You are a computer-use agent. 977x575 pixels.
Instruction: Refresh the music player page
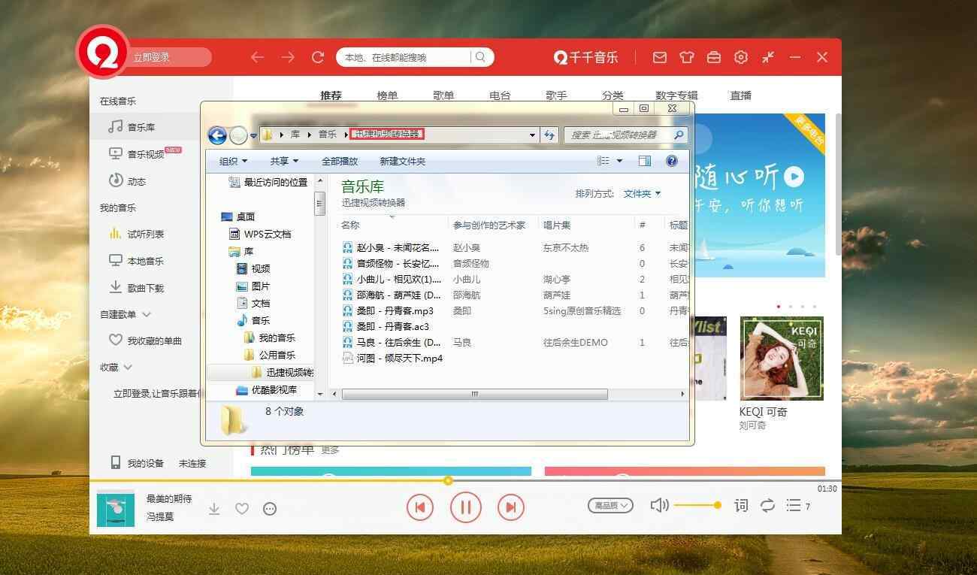pyautogui.click(x=318, y=57)
